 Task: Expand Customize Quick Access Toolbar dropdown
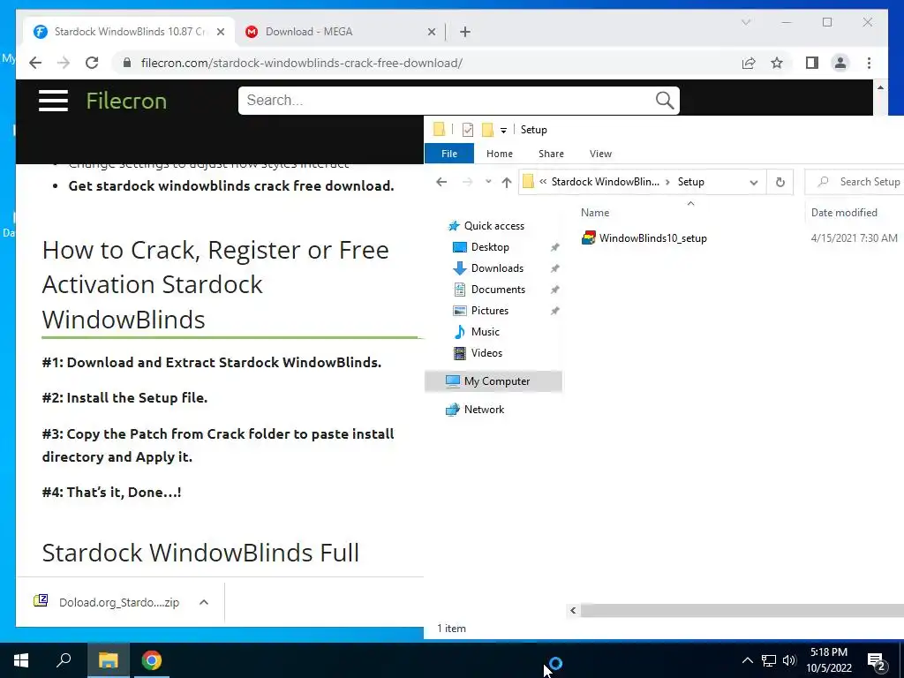503,131
